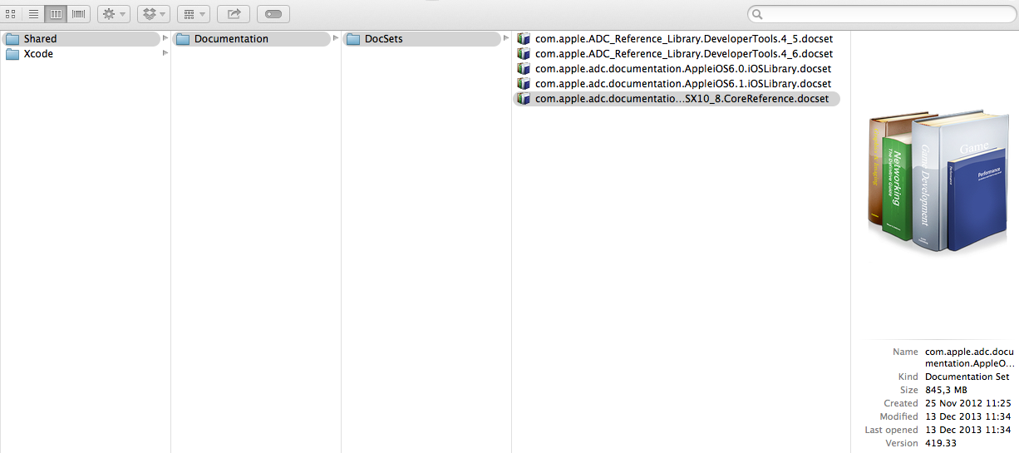Screen dimensions: 1019x453
Task: Click the AppleiOS6.0 docset icon
Action: [x=524, y=69]
